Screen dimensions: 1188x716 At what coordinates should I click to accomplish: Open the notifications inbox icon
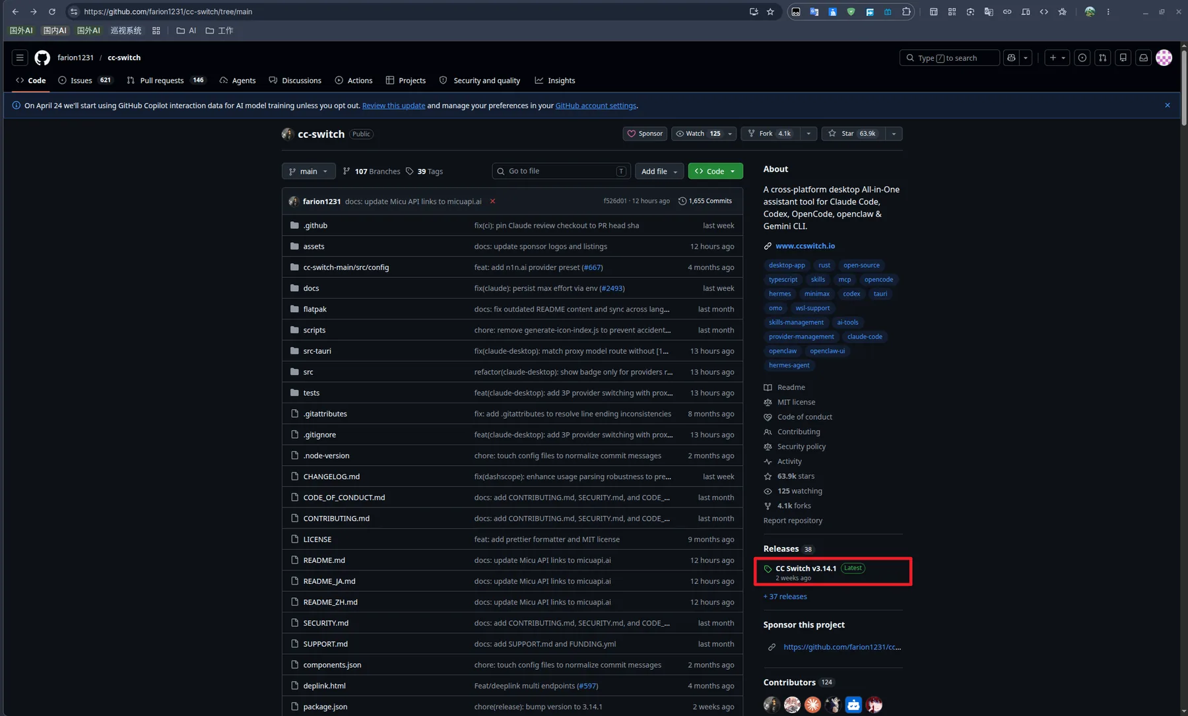point(1144,58)
